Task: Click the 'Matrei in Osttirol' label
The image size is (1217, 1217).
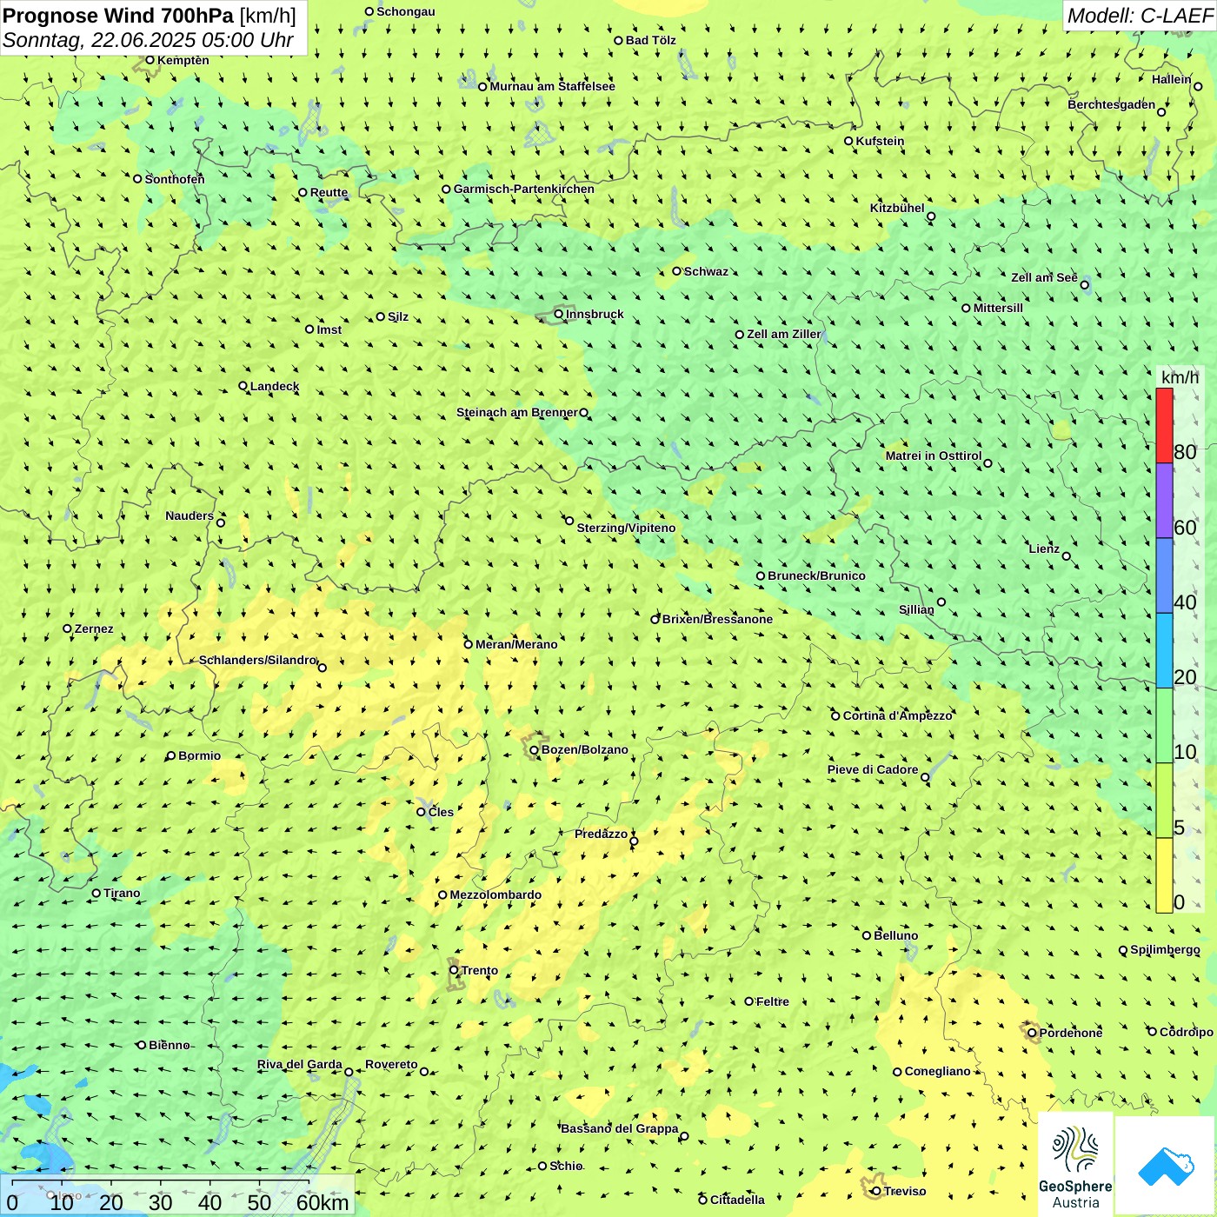Action: point(934,456)
